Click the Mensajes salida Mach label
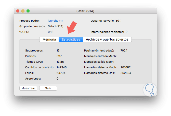This screenshot has height=116, width=171. click(99, 62)
